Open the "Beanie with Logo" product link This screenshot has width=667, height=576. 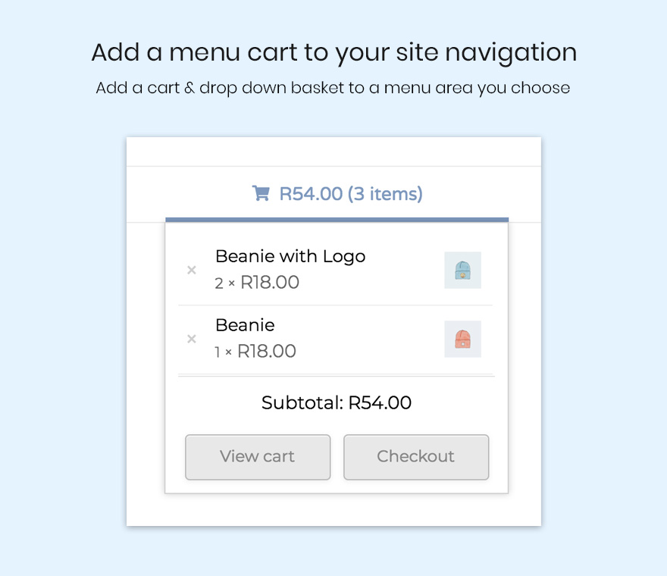click(x=290, y=256)
